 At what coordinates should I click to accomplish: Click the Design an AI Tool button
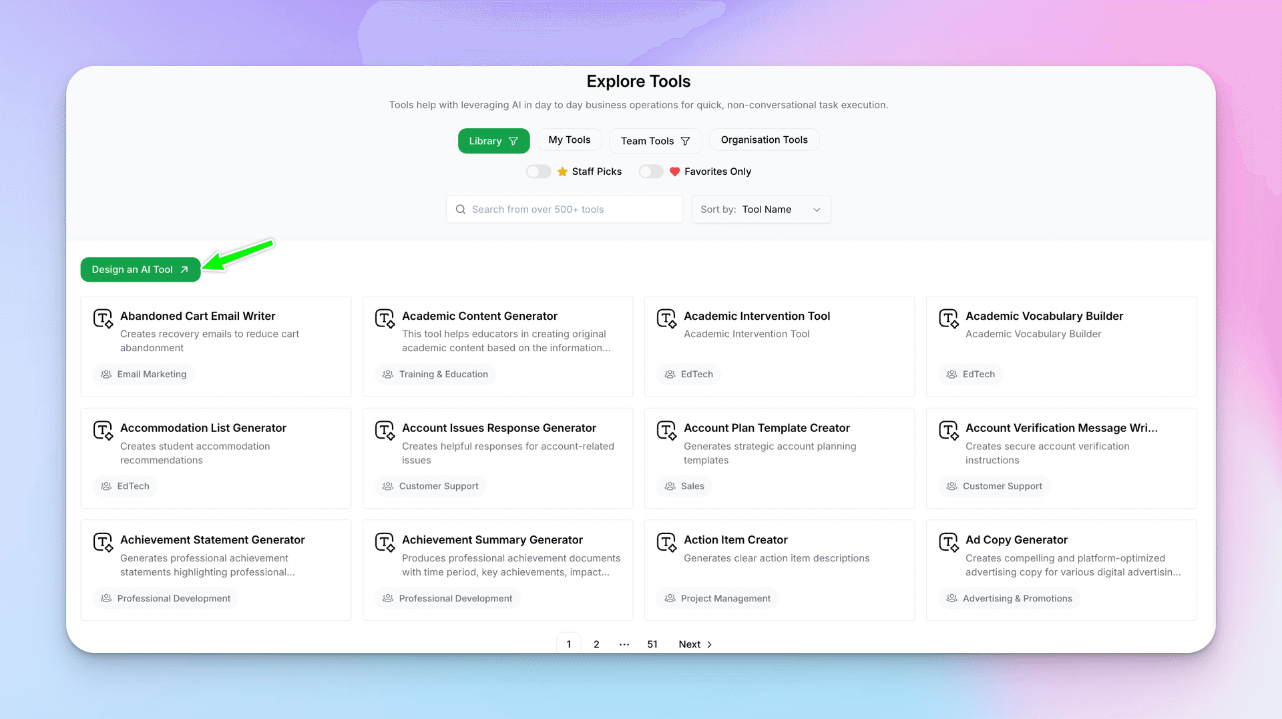click(140, 269)
